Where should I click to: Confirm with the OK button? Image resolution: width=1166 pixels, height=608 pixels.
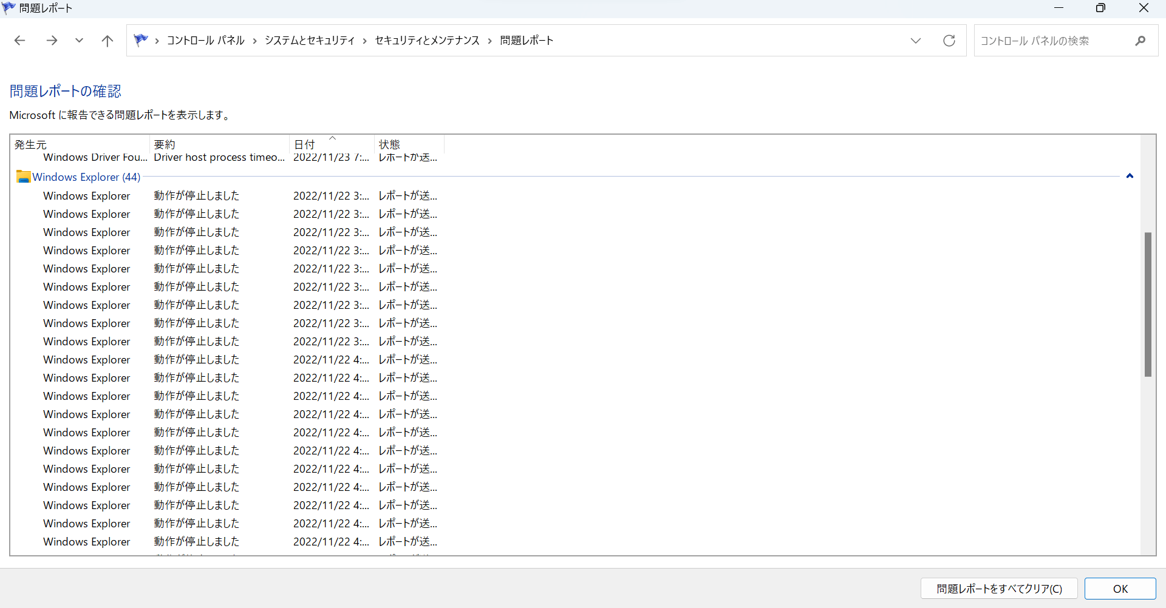[1120, 589]
